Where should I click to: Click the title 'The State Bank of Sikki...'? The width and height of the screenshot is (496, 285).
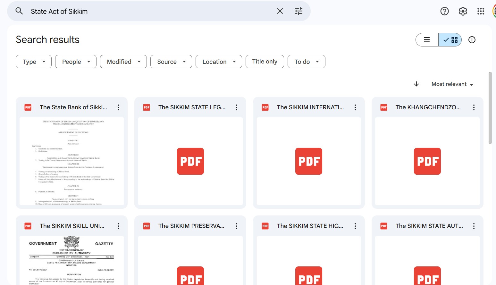point(73,107)
